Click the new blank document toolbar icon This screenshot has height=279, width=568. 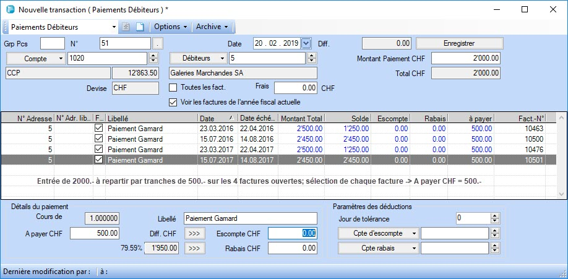point(140,27)
